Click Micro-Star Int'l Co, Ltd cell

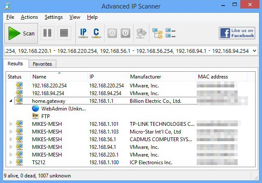coord(155,131)
